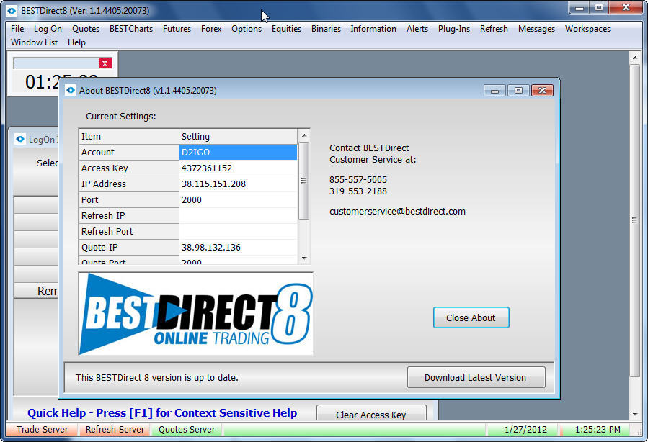Viewport: 648px width, 442px height.
Task: Click the settings table scroll down arrow
Action: click(304, 258)
